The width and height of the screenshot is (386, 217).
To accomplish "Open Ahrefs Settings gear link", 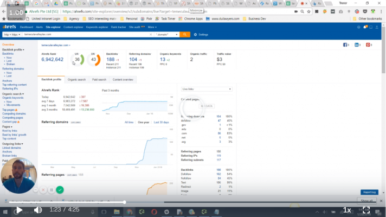I will [202, 34].
